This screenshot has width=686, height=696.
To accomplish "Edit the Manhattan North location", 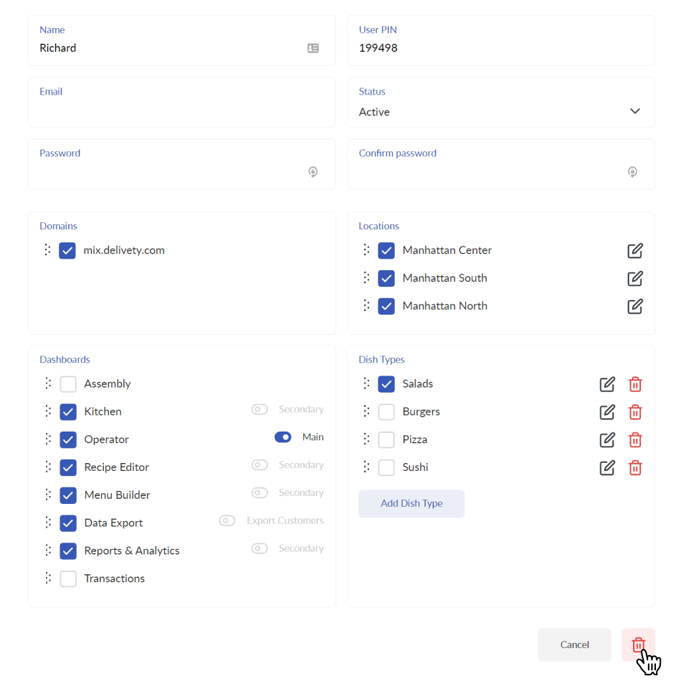I will click(x=634, y=306).
